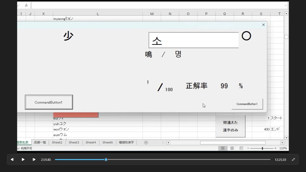Viewport: 306px width, 172px height.
Task: Step forward one frame in video player
Action: coord(34,160)
